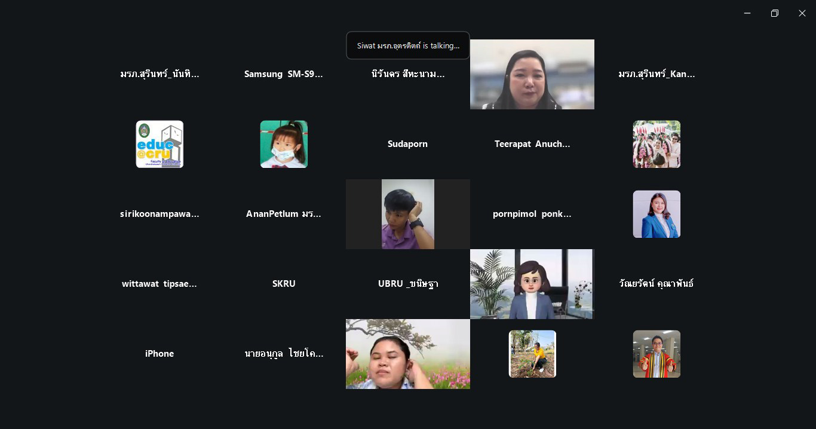
Task: Click the masked child avatar tile
Action: 284,144
